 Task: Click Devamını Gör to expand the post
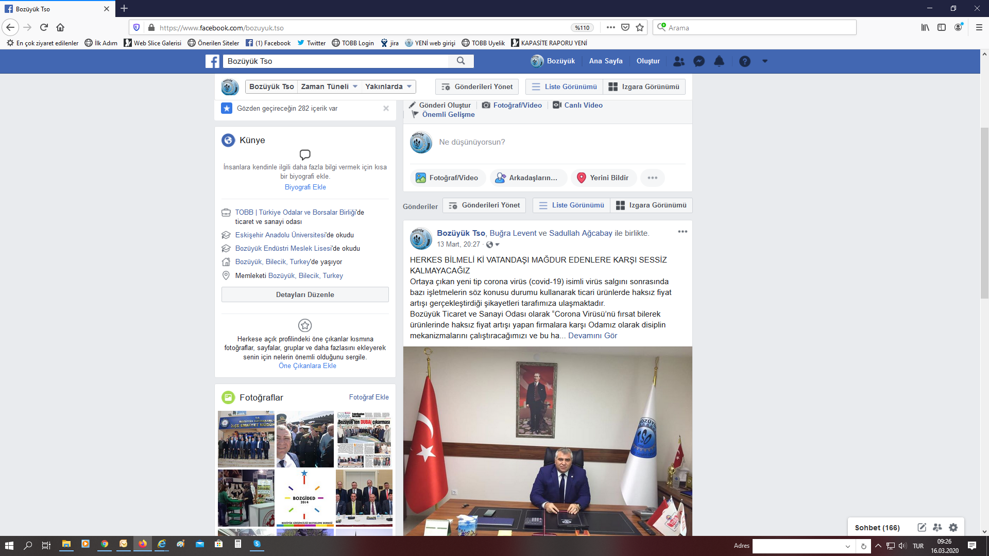pos(592,336)
